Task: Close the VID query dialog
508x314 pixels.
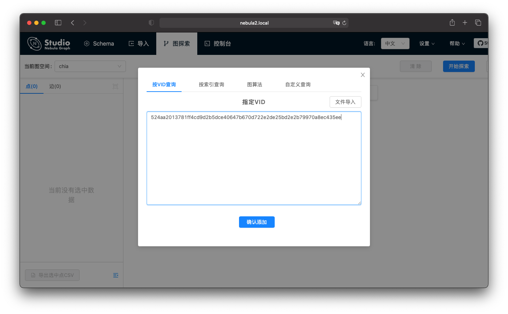Action: [x=363, y=75]
